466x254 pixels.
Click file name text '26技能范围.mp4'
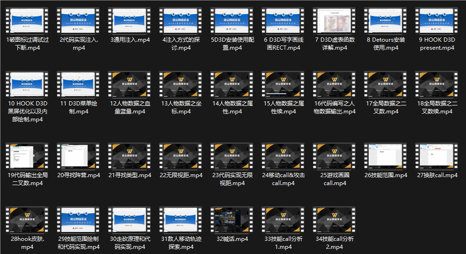pyautogui.click(x=386, y=175)
